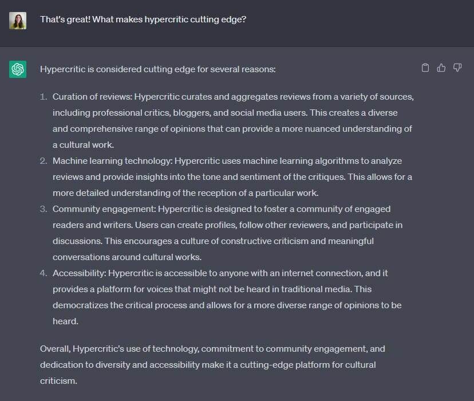
Task: Click the list number 4 marker
Action: click(x=44, y=273)
